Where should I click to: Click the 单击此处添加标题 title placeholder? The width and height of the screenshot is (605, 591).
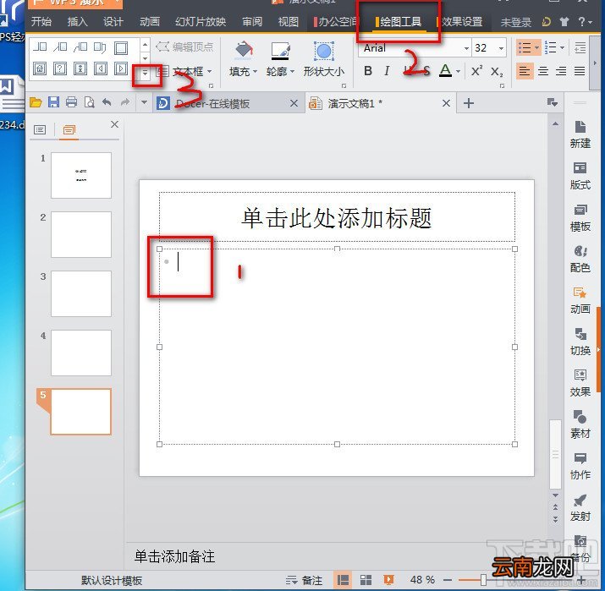click(337, 217)
